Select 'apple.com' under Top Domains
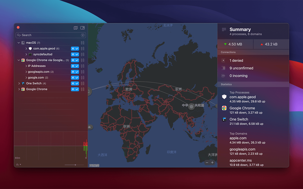This screenshot has width=303, height=189. [238, 138]
